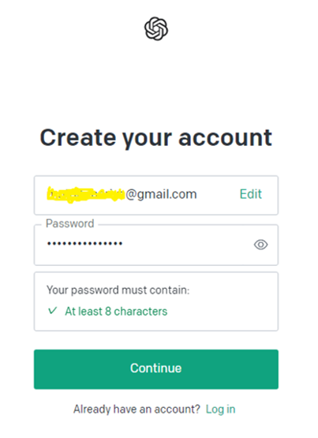Image resolution: width=318 pixels, height=438 pixels.
Task: Click the yellow highlighted part of the email
Action: coord(85,194)
